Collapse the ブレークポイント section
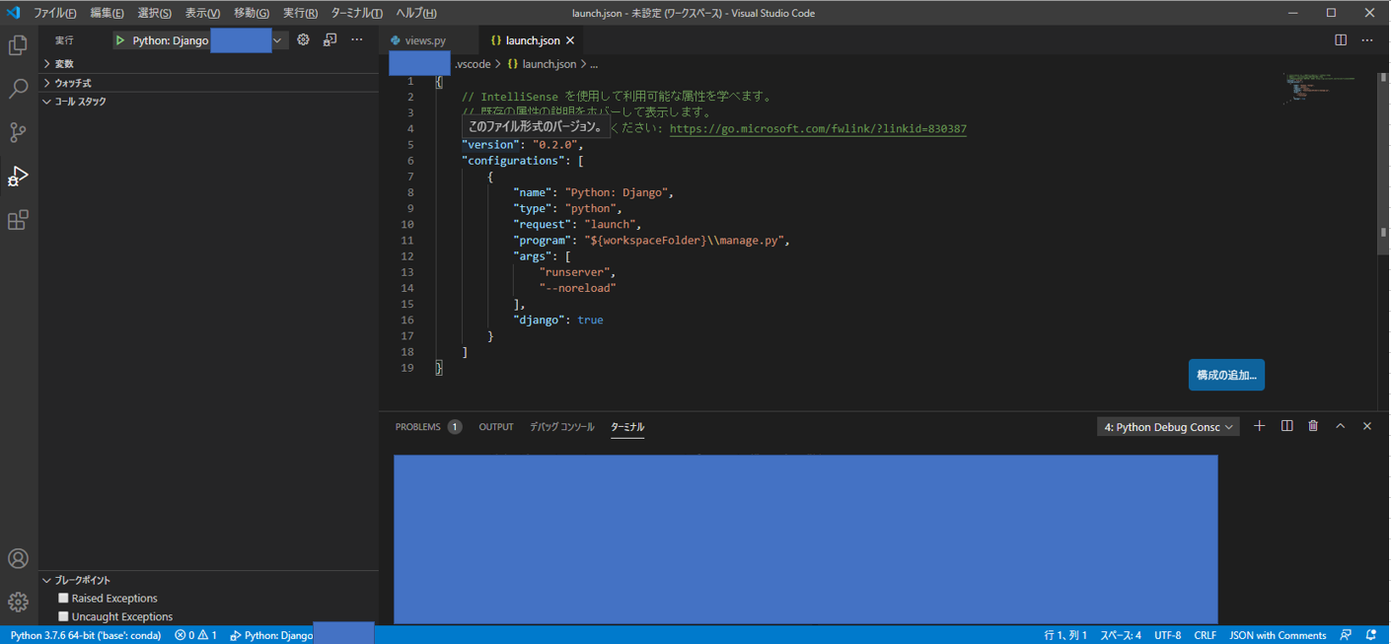Image resolution: width=1391 pixels, height=644 pixels. pyautogui.click(x=208, y=580)
